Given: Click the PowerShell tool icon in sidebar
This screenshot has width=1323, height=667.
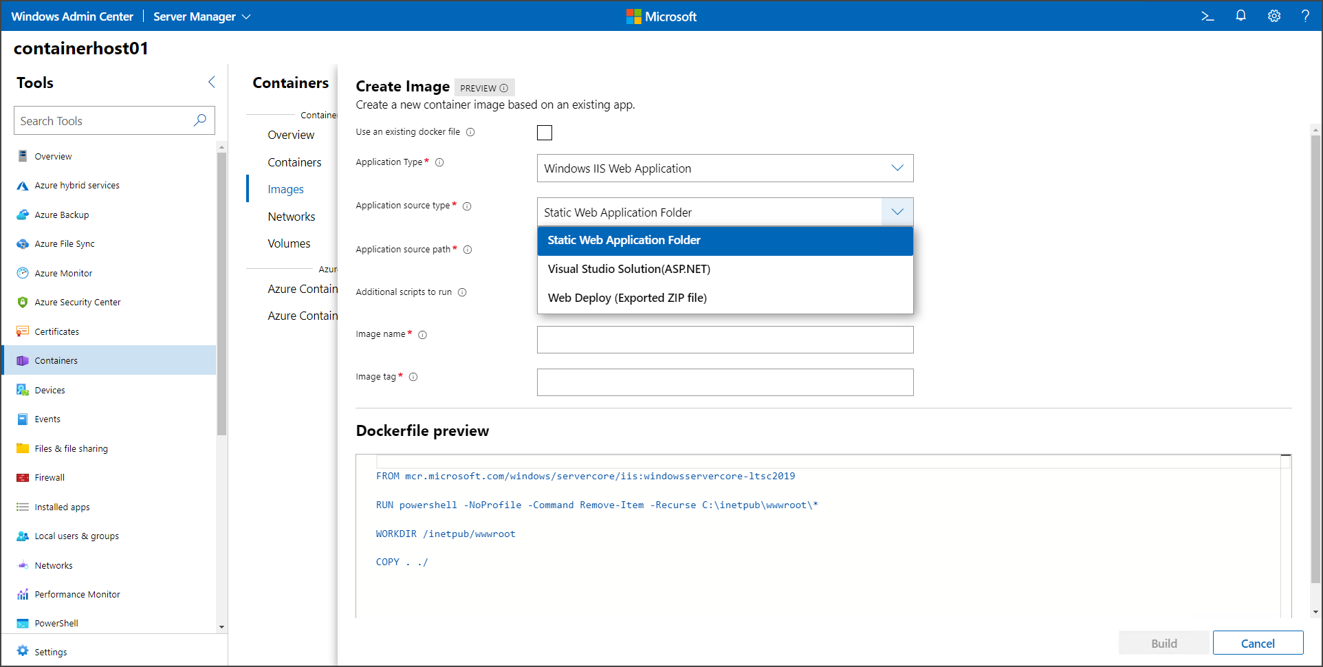Looking at the screenshot, I should (23, 623).
